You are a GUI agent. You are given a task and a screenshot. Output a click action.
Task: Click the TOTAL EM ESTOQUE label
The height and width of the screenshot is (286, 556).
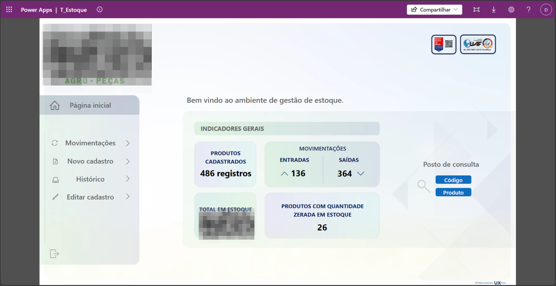pos(226,209)
